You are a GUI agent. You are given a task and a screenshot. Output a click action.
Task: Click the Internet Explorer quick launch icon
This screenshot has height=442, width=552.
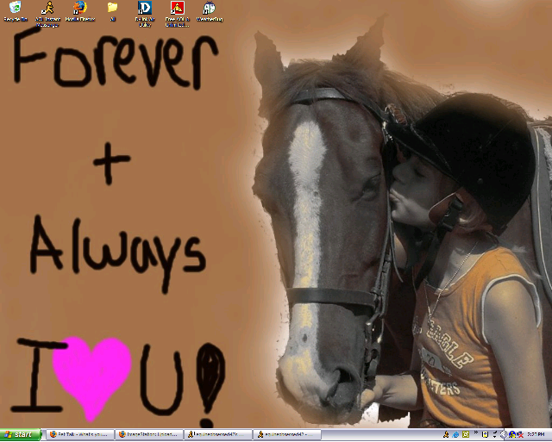pos(455,434)
